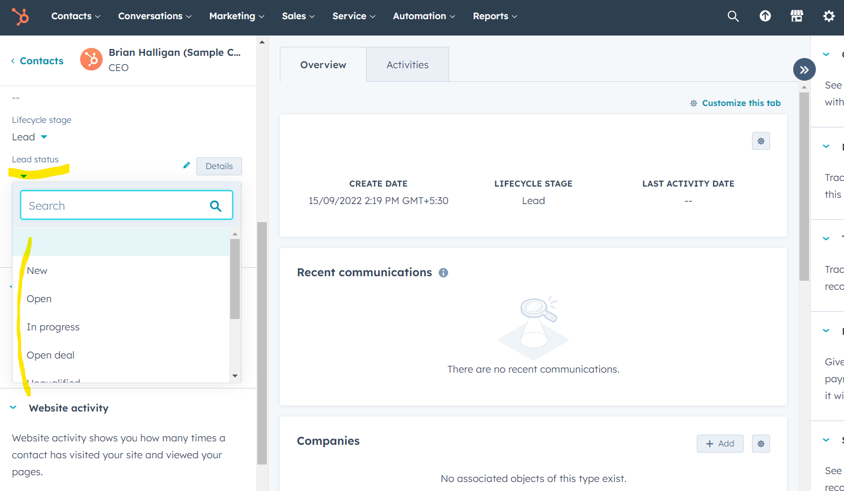844x491 pixels.
Task: Click the Brian Halligan contact name
Action: tap(174, 52)
